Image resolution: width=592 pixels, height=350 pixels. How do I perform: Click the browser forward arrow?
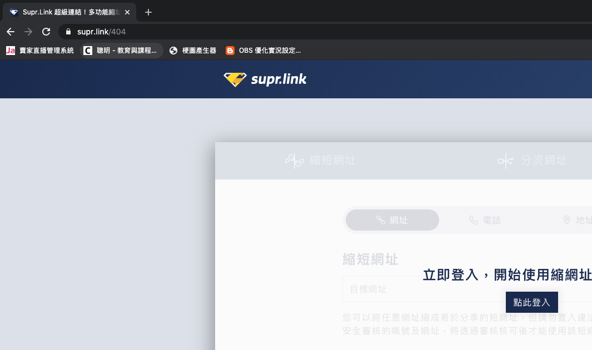click(x=28, y=32)
